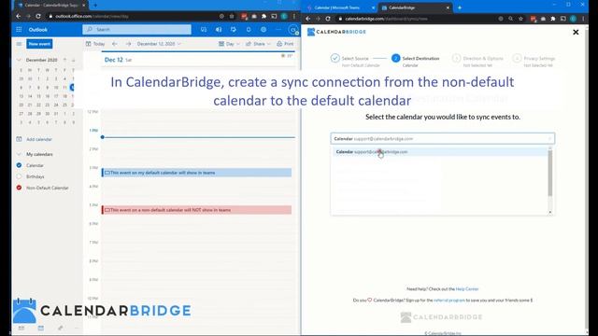Reload the outlook.office.com browser page
598x336 pixels.
[x=38, y=17]
